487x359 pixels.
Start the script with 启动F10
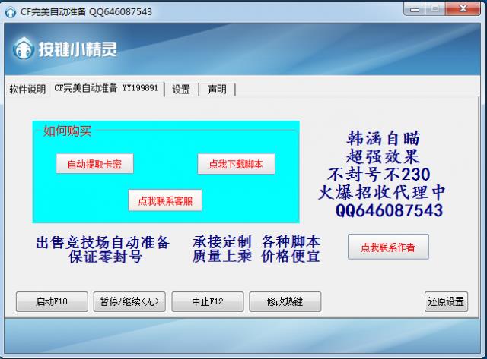tap(52, 301)
